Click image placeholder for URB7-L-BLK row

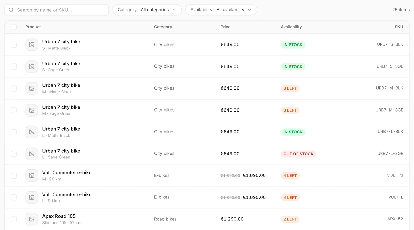pyautogui.click(x=32, y=132)
